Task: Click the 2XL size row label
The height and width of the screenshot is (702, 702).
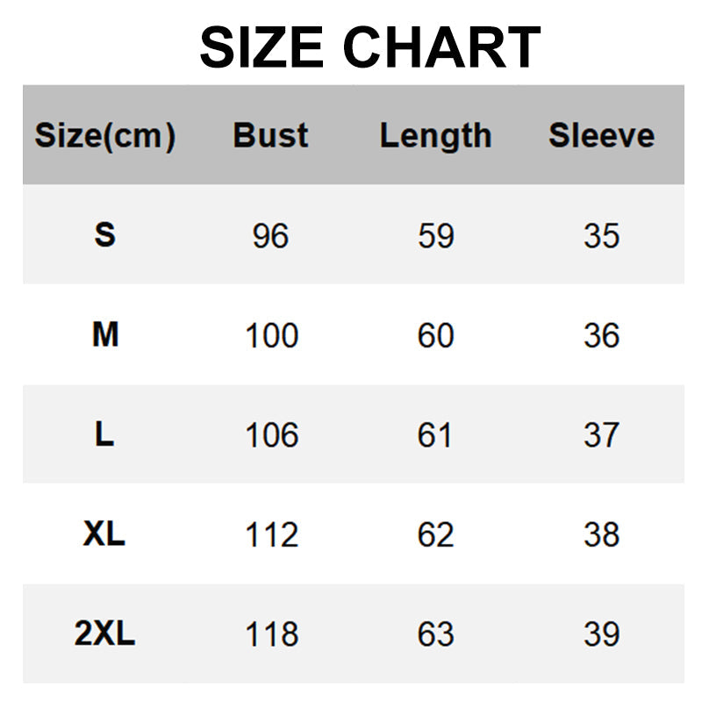Action: (x=104, y=633)
